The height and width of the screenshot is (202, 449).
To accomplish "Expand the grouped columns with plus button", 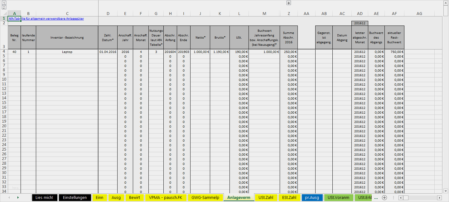I will (x=289, y=3).
